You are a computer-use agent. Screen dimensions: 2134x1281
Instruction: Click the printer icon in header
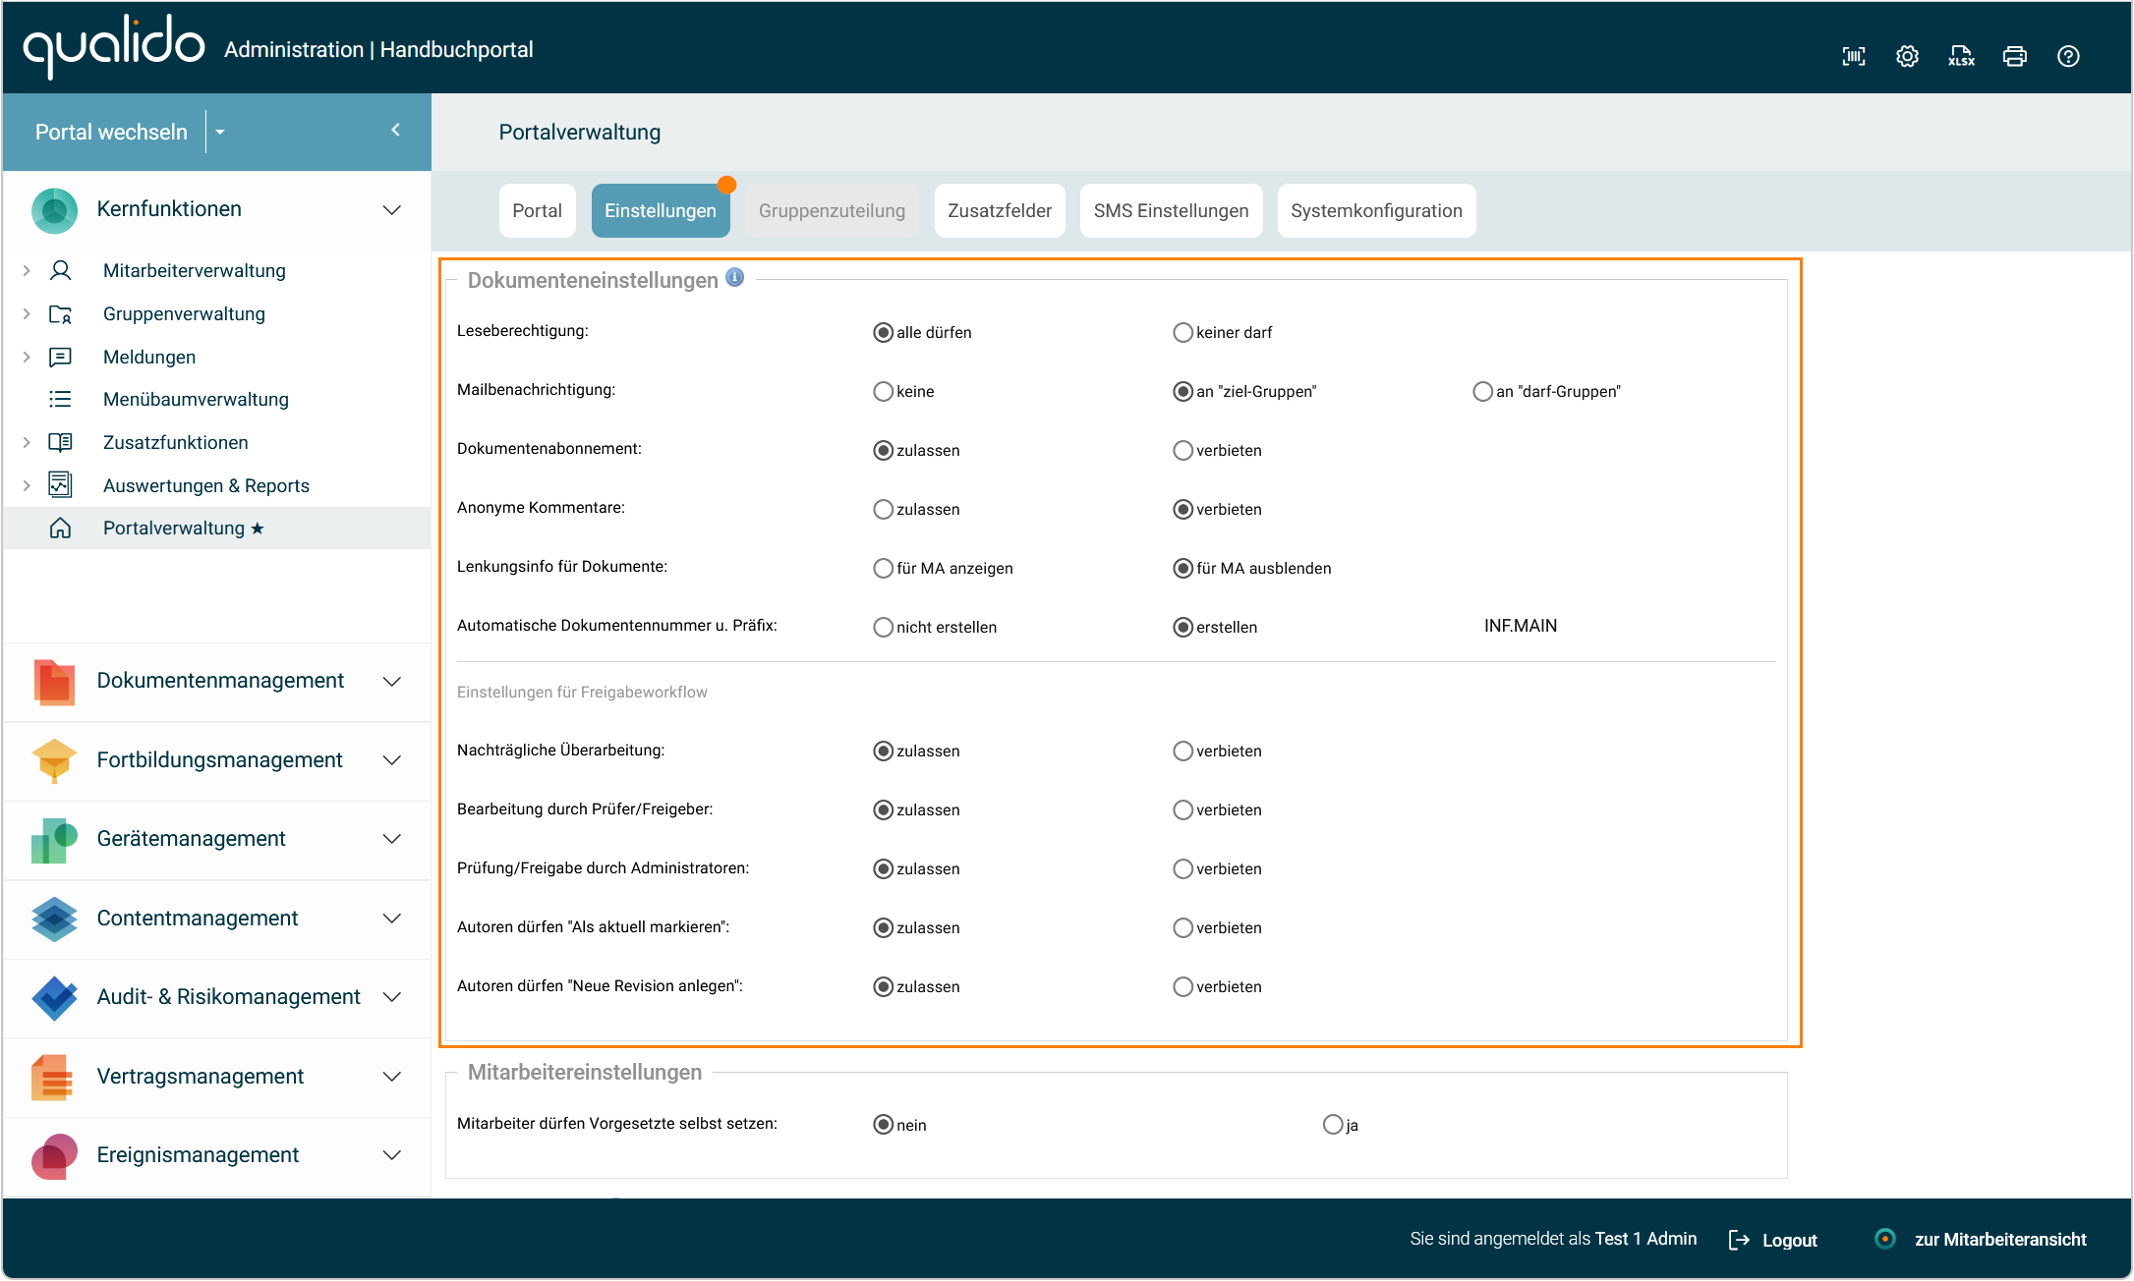tap(2014, 56)
